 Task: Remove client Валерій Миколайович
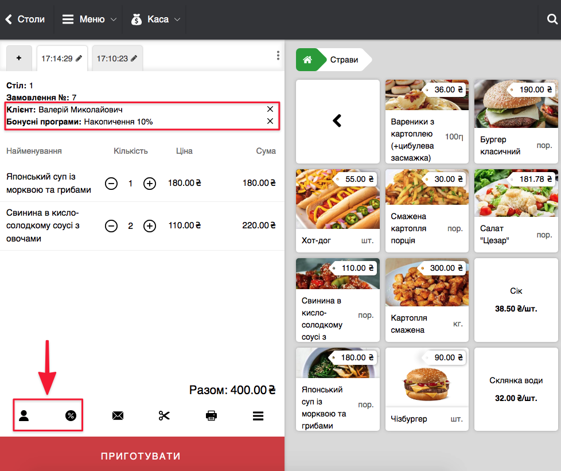click(x=270, y=109)
